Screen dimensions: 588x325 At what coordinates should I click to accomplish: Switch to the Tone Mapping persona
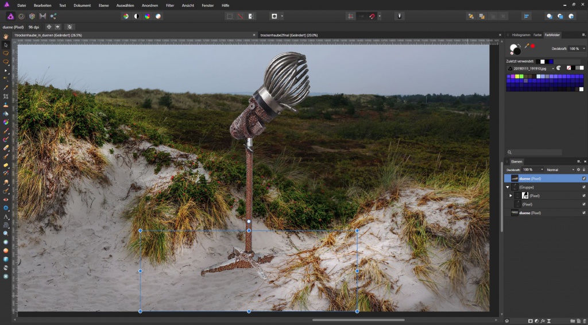tap(42, 16)
